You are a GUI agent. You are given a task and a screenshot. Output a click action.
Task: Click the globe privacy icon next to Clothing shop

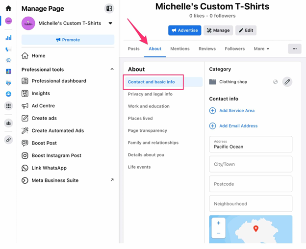276,82
